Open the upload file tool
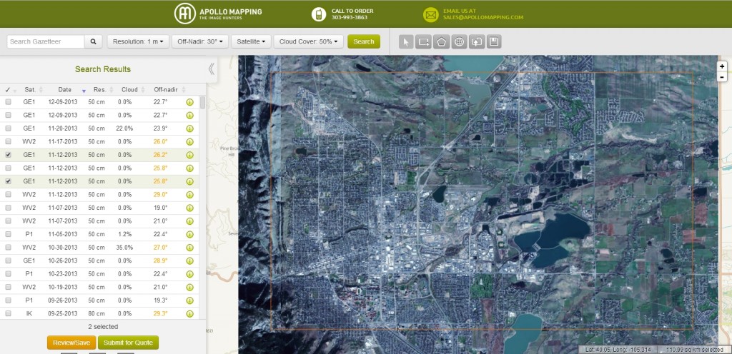 [476, 42]
